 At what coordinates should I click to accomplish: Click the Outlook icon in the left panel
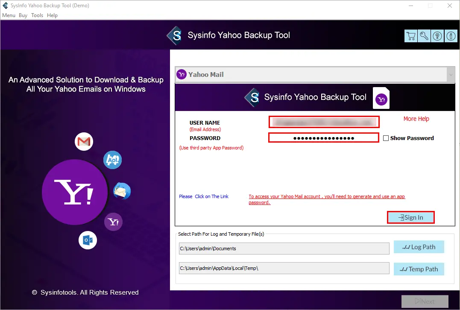(88, 240)
